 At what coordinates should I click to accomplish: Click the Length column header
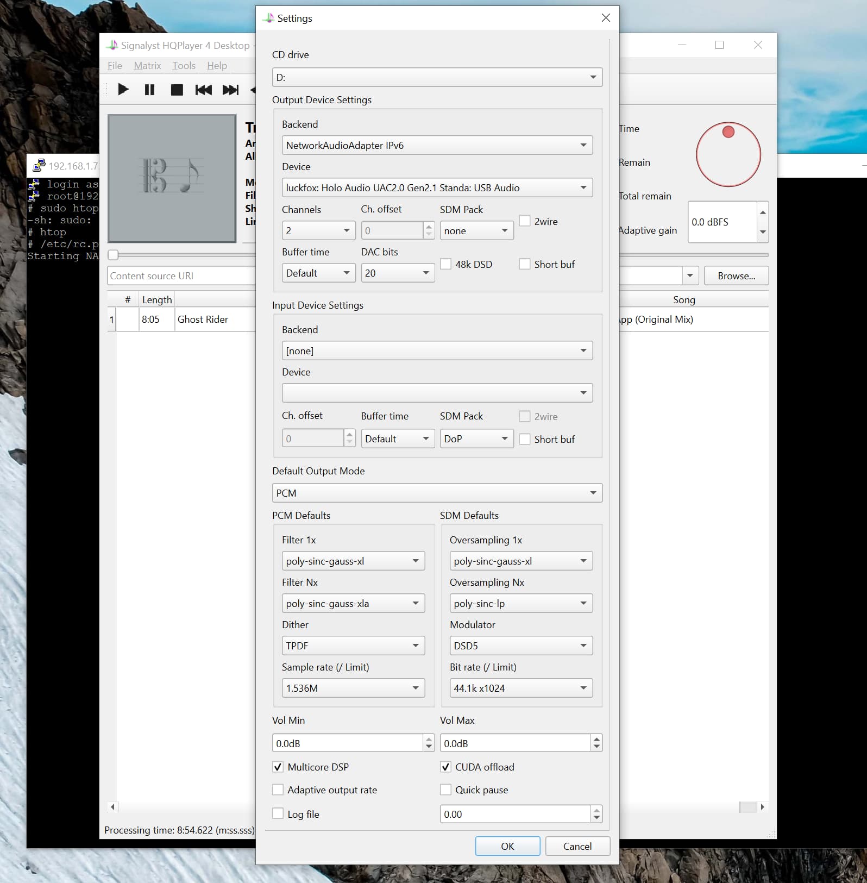click(156, 299)
